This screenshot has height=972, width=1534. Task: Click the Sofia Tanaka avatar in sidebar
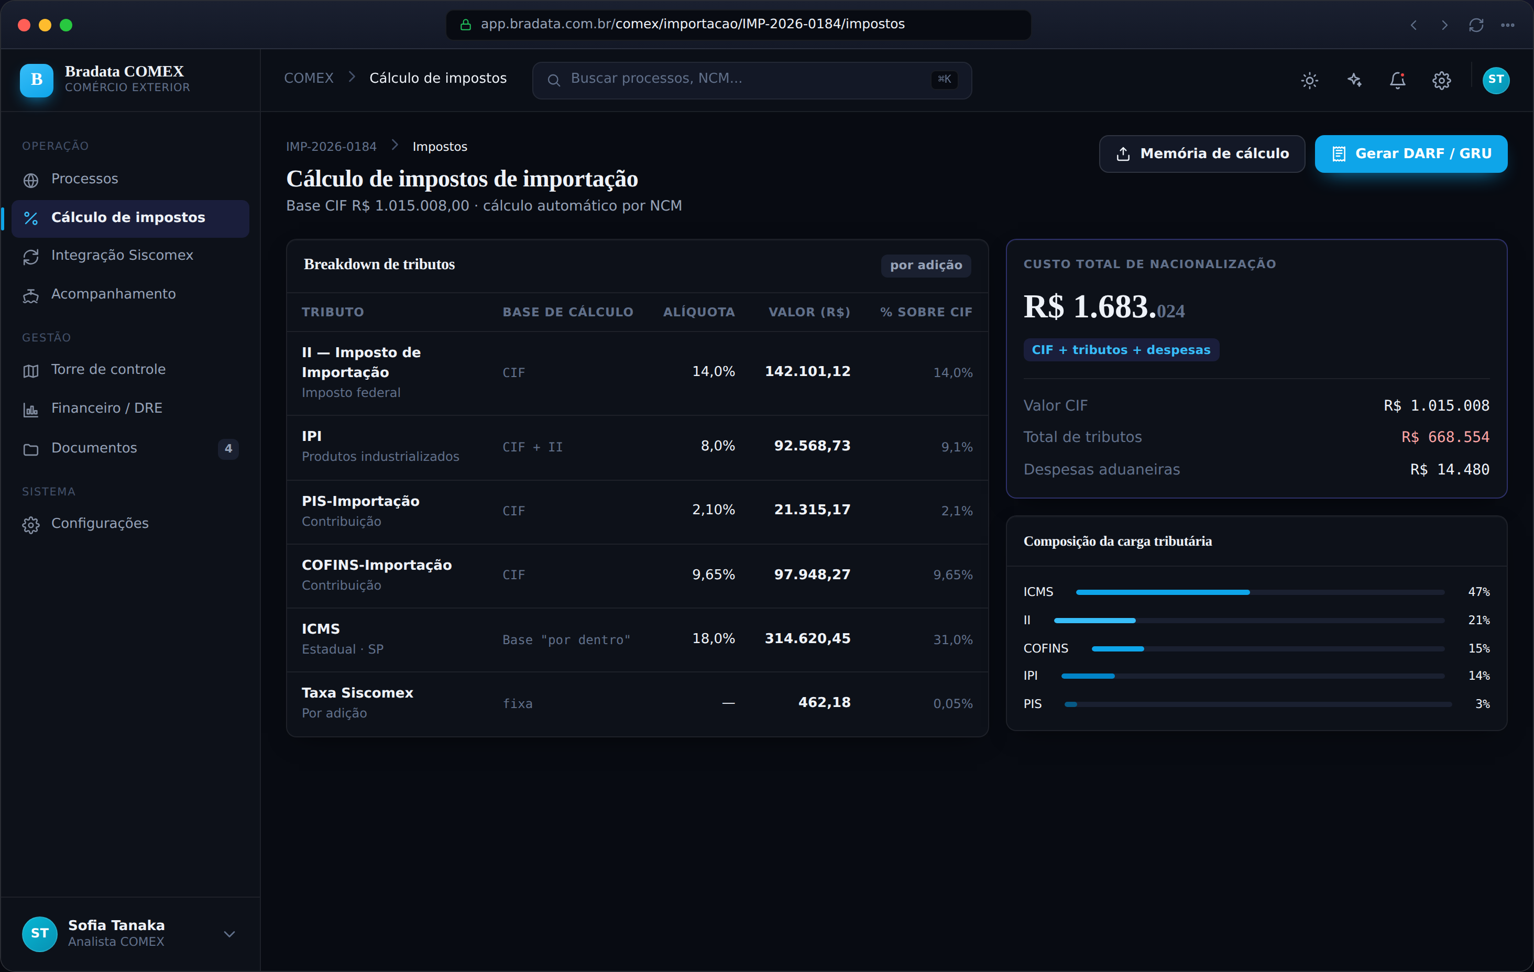click(39, 934)
